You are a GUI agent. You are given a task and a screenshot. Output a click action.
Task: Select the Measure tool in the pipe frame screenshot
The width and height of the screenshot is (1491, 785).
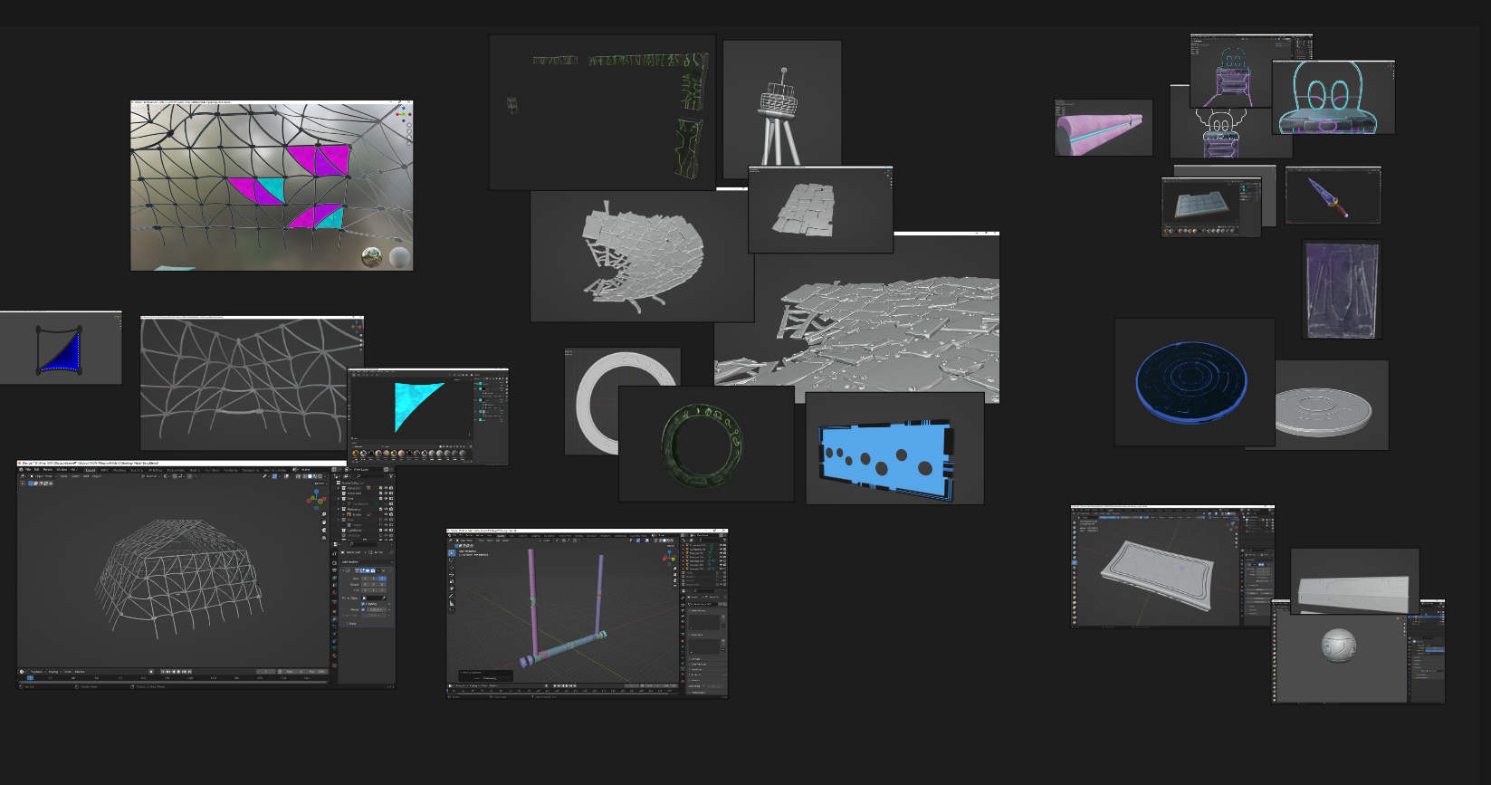(452, 603)
